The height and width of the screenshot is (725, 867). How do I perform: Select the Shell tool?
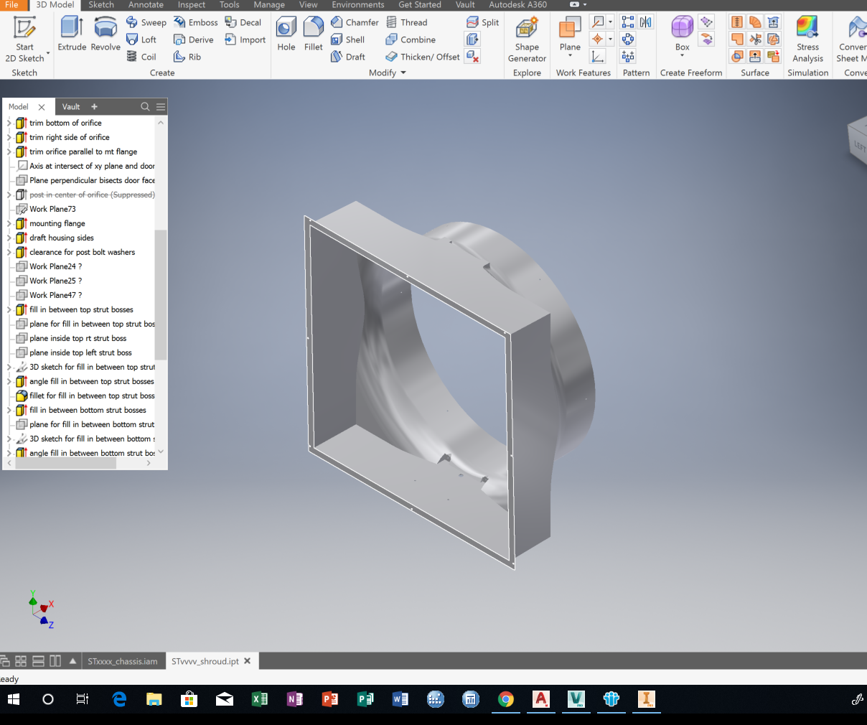click(348, 39)
